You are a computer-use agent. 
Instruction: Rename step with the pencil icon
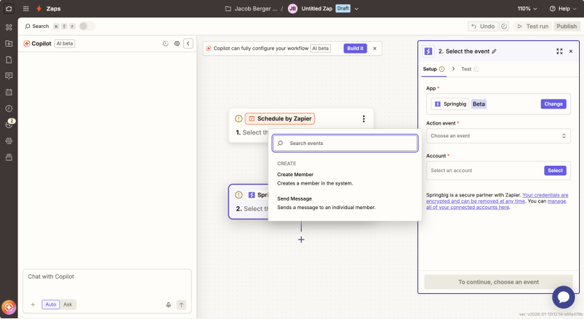coord(494,52)
